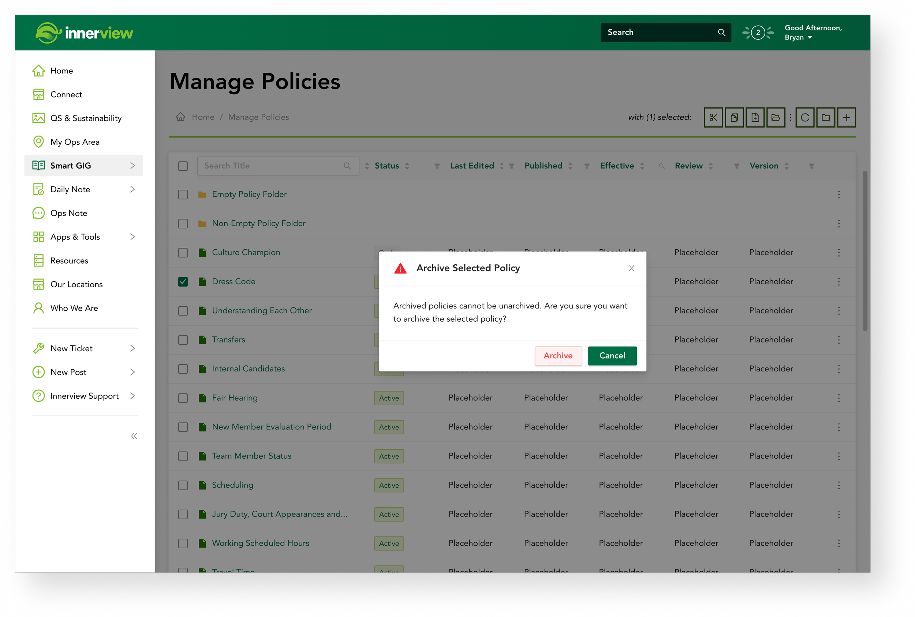Open notifications badge showing 2

(758, 32)
